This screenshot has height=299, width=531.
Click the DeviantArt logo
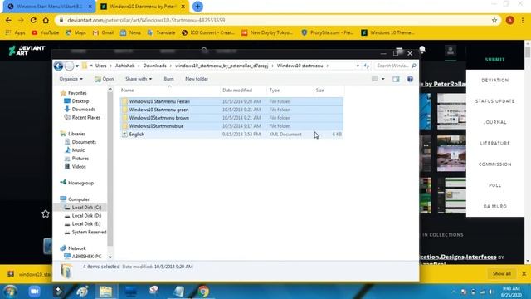pos(27,51)
